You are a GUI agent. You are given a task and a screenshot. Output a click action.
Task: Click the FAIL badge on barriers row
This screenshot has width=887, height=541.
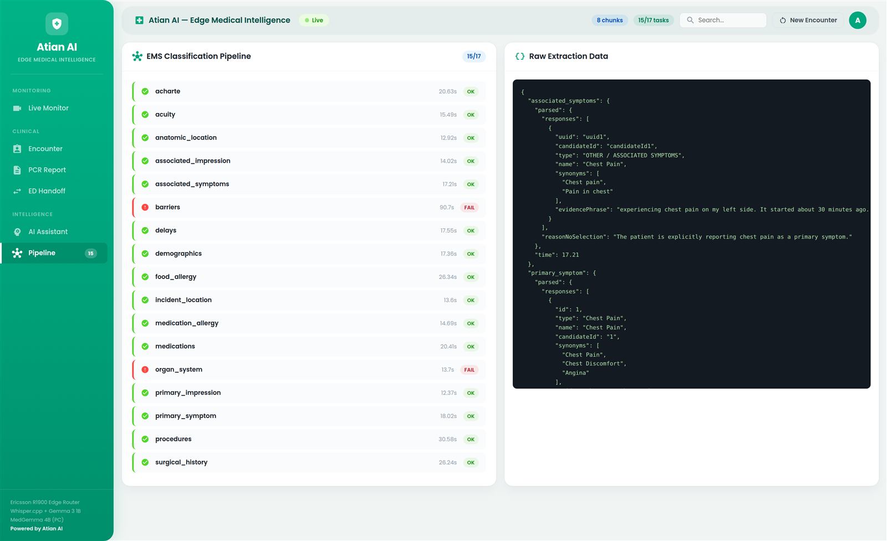pyautogui.click(x=469, y=208)
